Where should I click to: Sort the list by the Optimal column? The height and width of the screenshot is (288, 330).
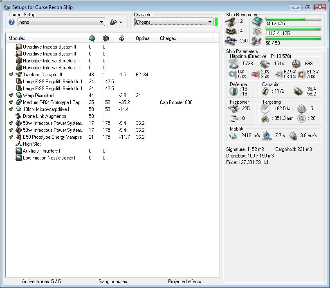(x=143, y=38)
